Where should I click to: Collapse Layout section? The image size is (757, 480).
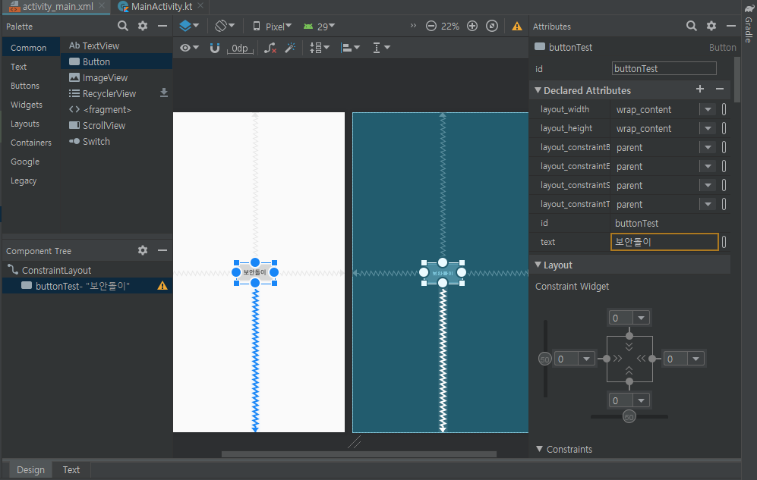pos(538,265)
